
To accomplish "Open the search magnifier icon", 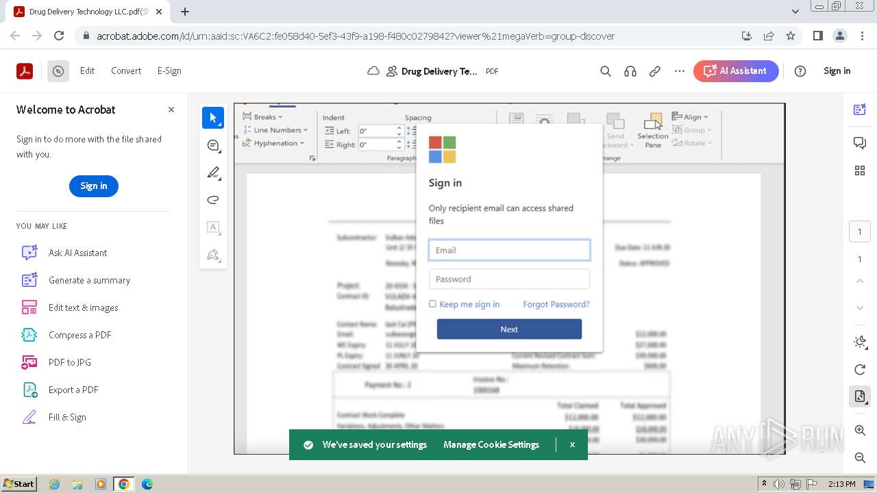I will point(606,71).
